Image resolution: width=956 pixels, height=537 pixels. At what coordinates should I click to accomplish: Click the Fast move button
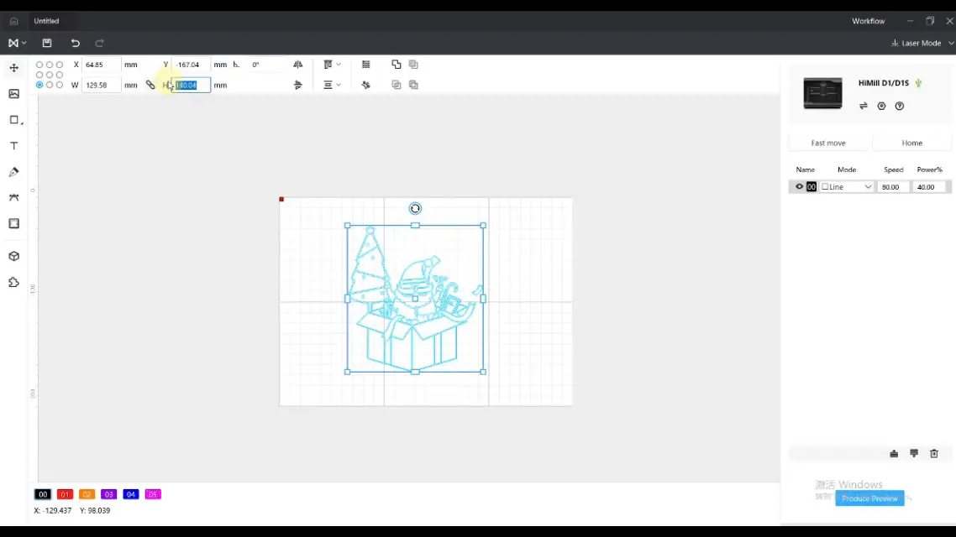point(828,143)
